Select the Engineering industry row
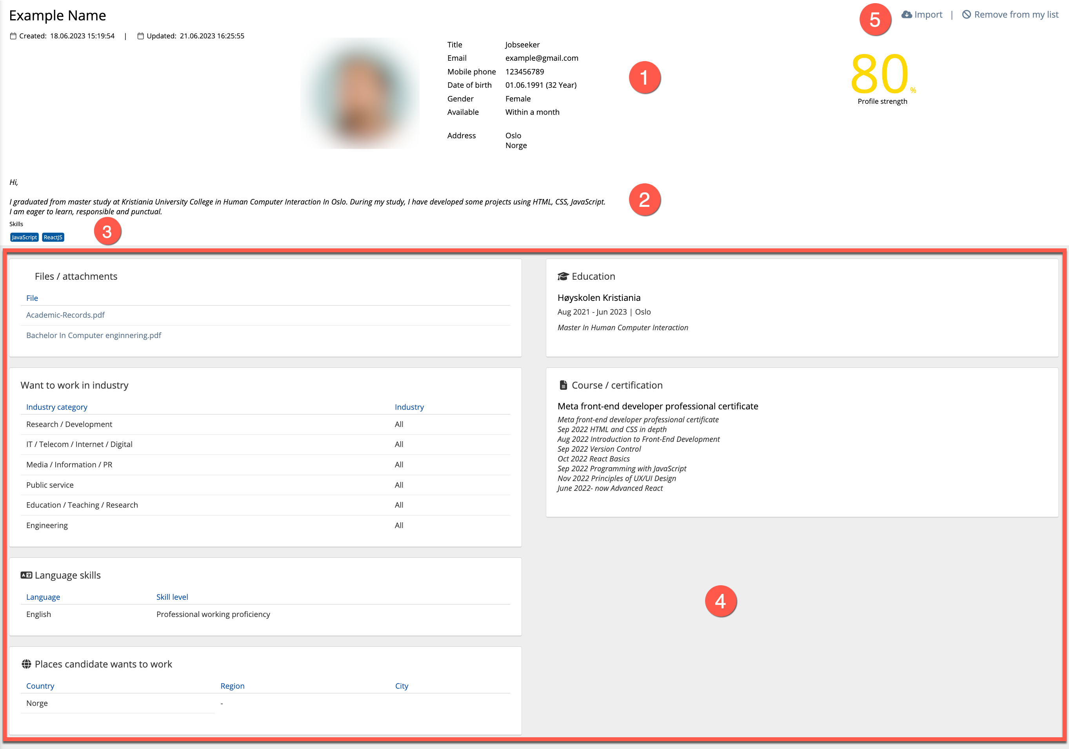 click(x=265, y=525)
